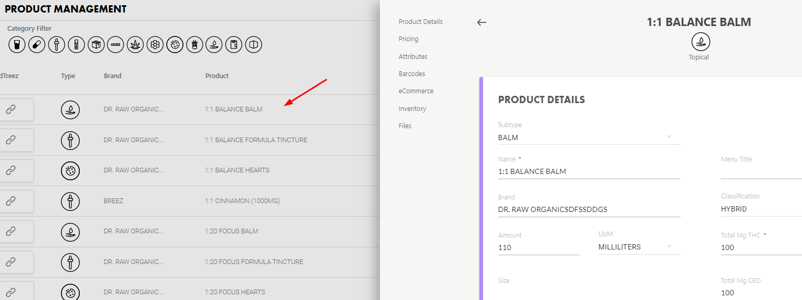Click the Plant category filter icon
This screenshot has height=300, width=802.
(194, 45)
